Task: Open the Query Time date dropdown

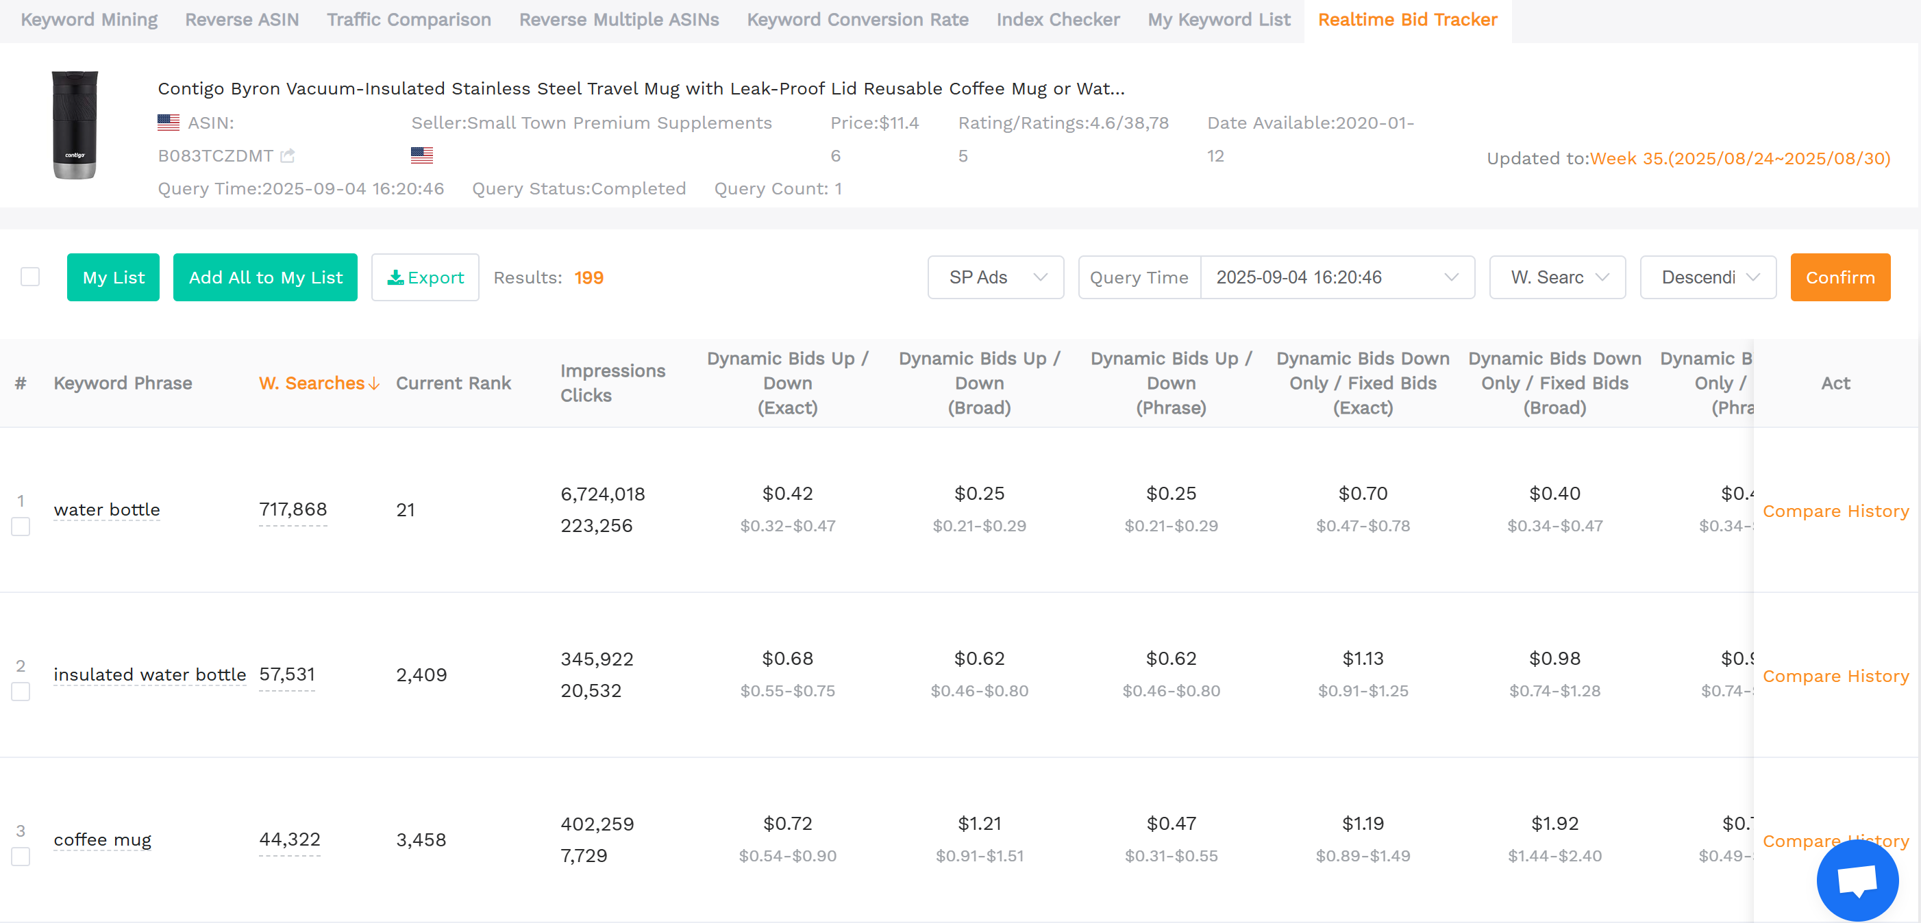Action: point(1337,277)
